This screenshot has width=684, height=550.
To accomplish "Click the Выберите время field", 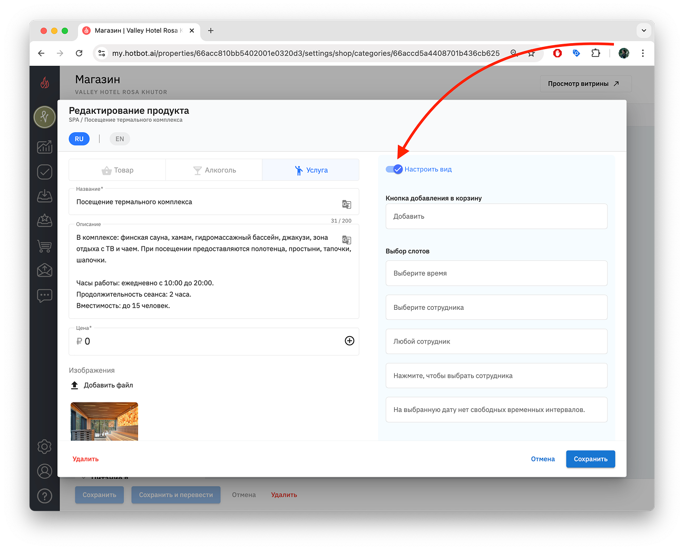I will point(496,273).
